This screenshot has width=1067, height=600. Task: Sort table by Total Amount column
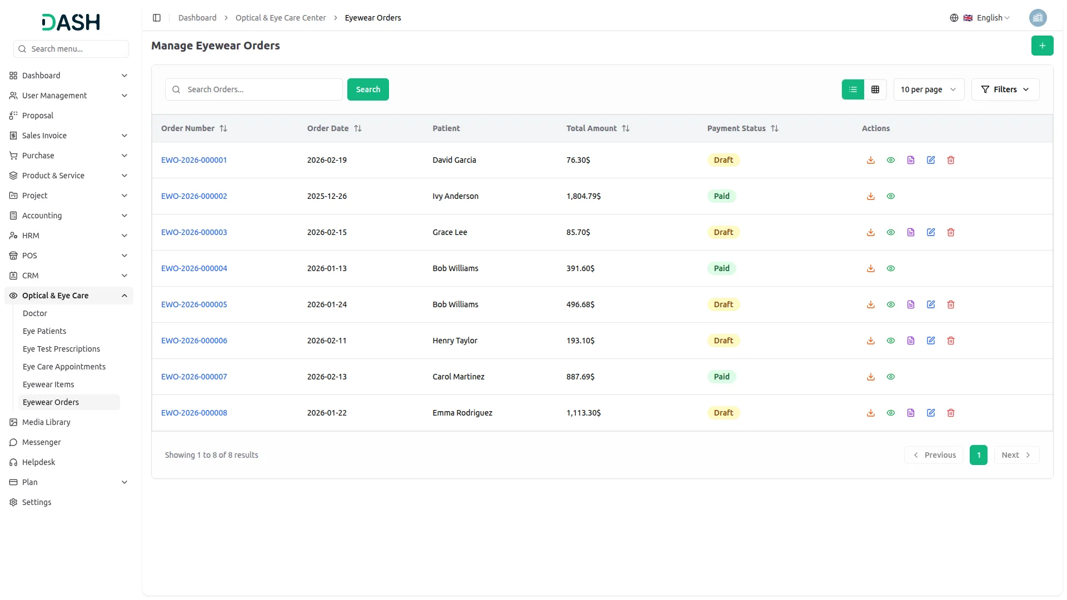(x=626, y=128)
